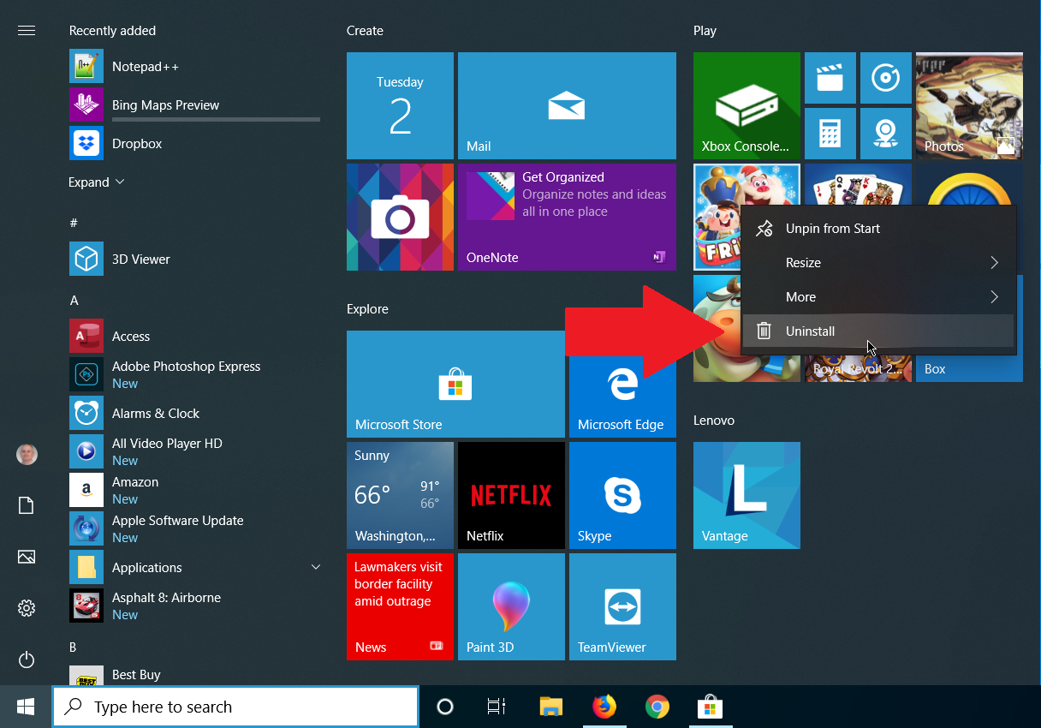1041x728 pixels.
Task: Launch Chrome from the taskbar
Action: point(657,707)
